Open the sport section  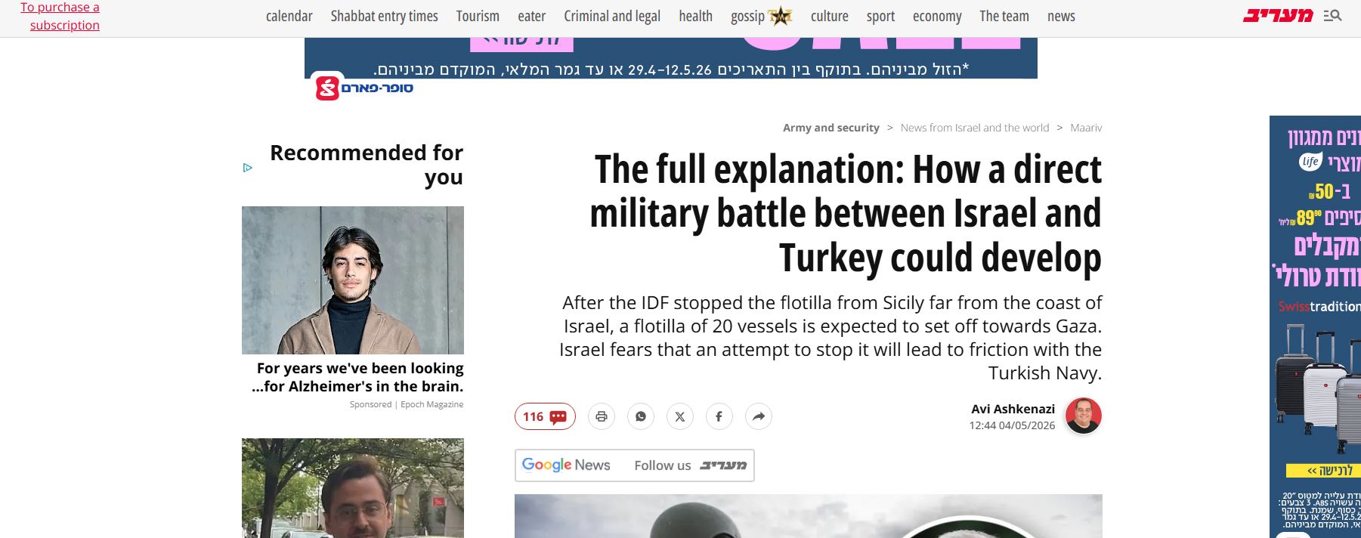[880, 16]
